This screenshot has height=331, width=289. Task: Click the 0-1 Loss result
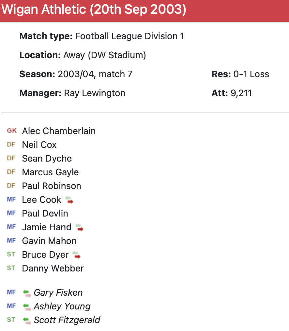251,74
